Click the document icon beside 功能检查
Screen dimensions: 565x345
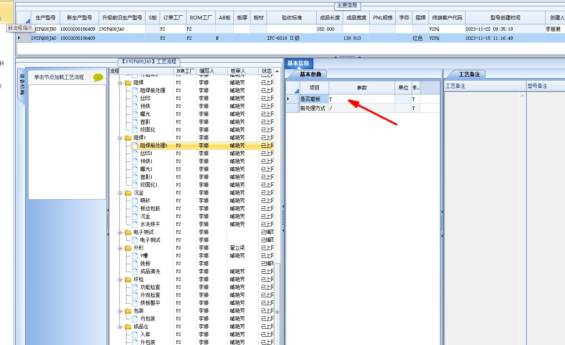click(135, 287)
